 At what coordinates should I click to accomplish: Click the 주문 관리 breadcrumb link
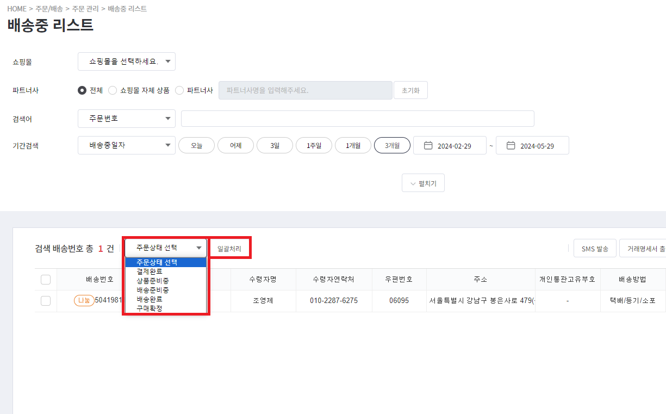(85, 9)
